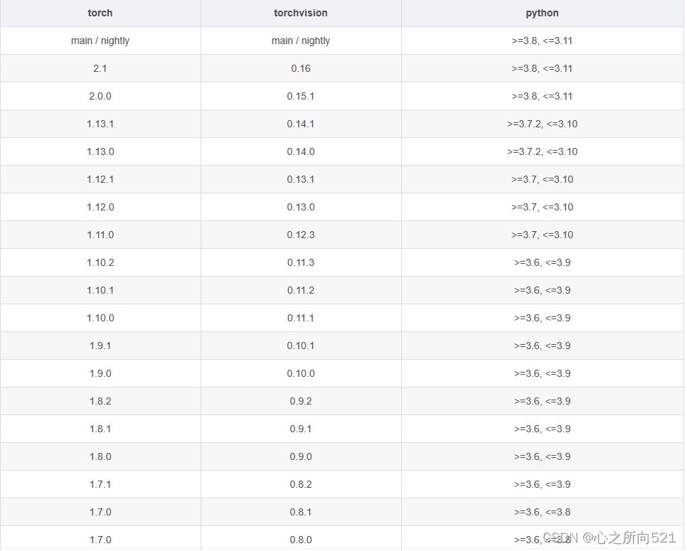Click python range in the torch 1.13.0 row
Image resolution: width=687 pixels, height=551 pixels.
pos(543,151)
